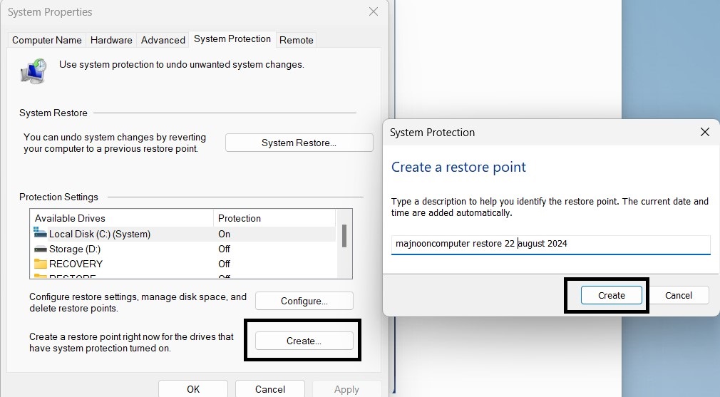Click the RECOVERY folder icon
The width and height of the screenshot is (720, 397).
pos(41,264)
